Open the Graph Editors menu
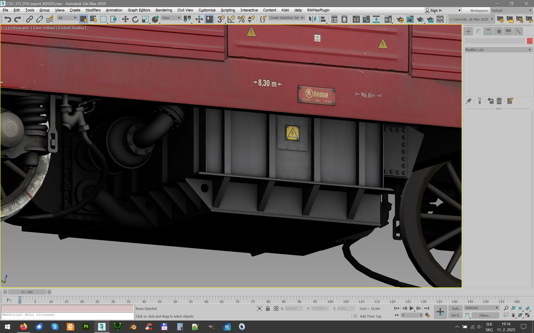534x333 pixels. coord(139,10)
